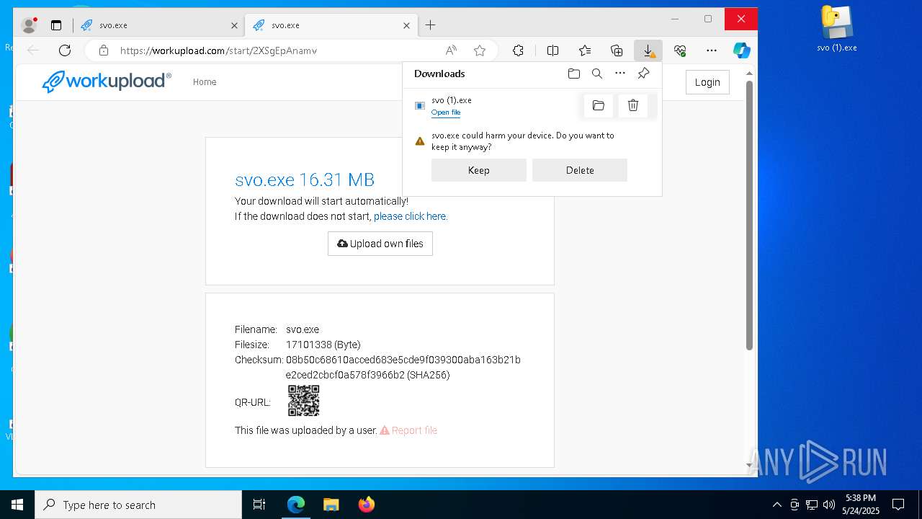
Task: Open Read aloud in address bar
Action: point(451,50)
